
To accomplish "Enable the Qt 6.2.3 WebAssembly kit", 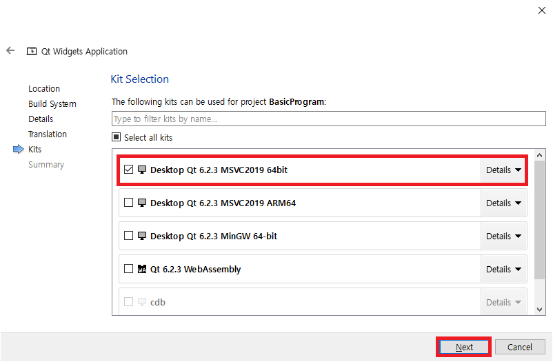I will 128,268.
